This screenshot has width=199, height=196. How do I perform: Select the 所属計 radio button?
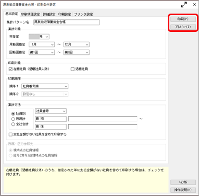[13, 119]
